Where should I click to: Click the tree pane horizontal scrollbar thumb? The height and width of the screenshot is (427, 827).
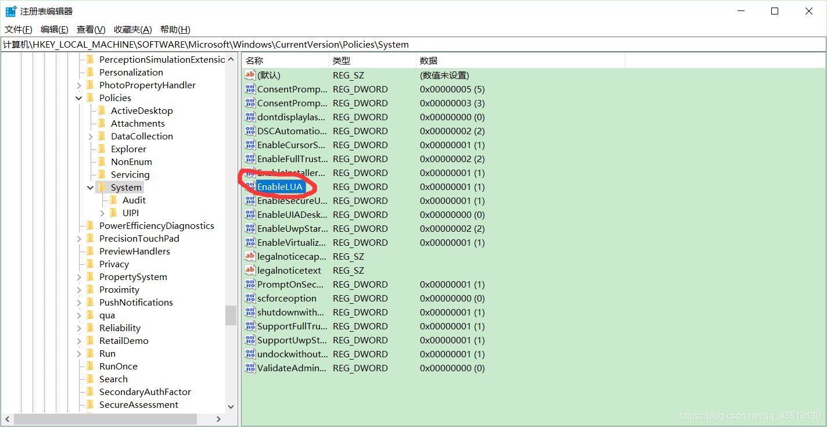[106, 419]
